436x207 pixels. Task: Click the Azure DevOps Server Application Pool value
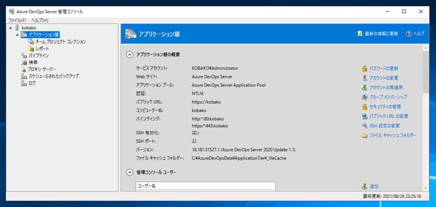[228, 85]
